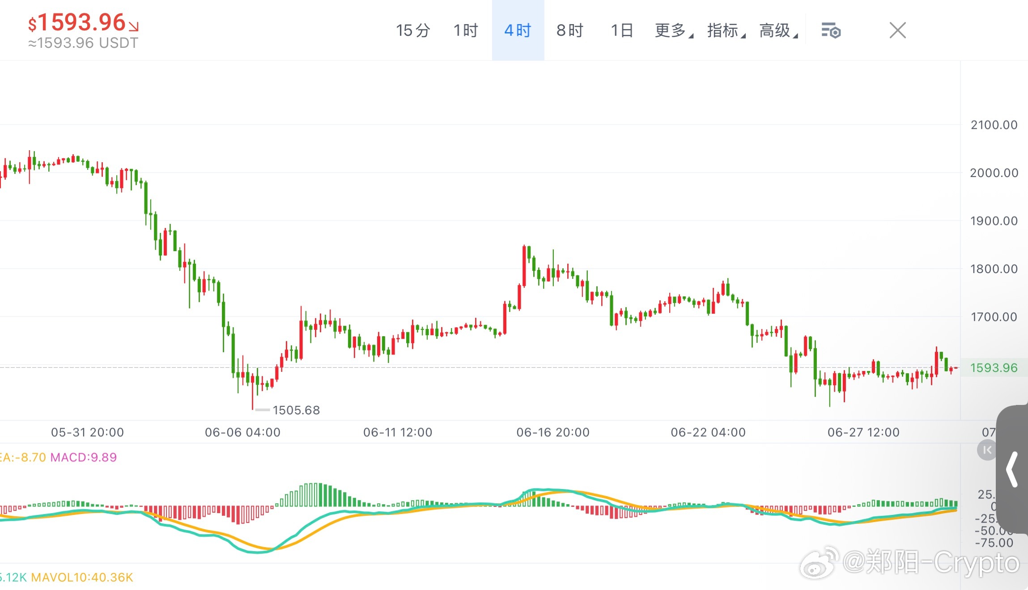Click the 1900.00 price axis label
Image resolution: width=1028 pixels, height=590 pixels.
(x=994, y=221)
